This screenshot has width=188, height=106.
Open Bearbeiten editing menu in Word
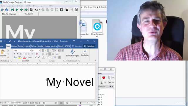(x=85, y=54)
